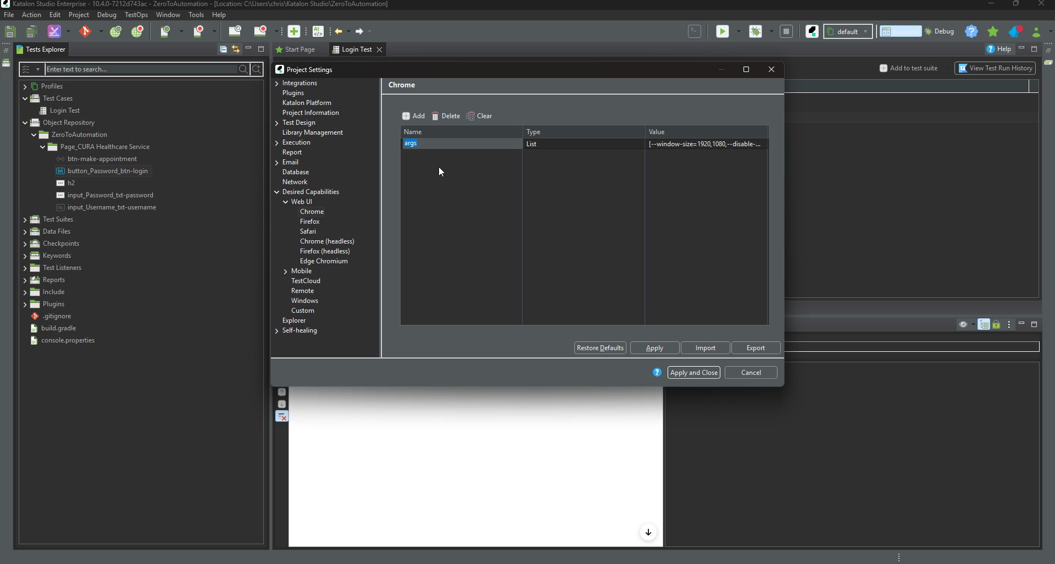Image resolution: width=1055 pixels, height=564 pixels.
Task: Toggle the tree view icon in the lower-right panel
Action: [984, 324]
